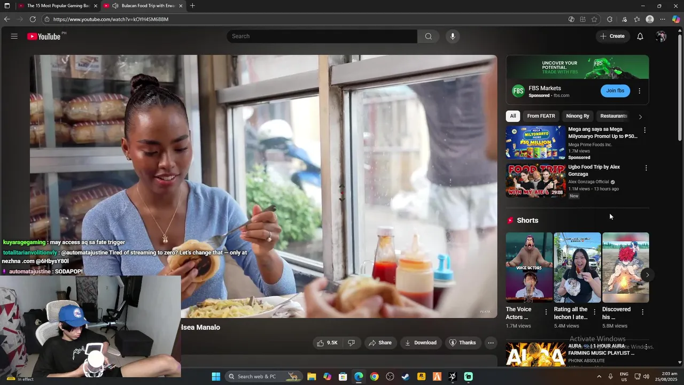
Task: Open more actions ellipsis below video
Action: pos(491,343)
